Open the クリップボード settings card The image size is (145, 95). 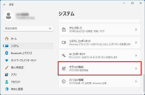pos(99,30)
